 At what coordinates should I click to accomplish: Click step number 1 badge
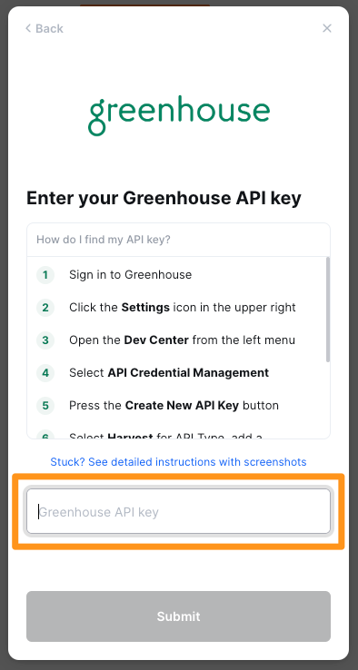[45, 275]
